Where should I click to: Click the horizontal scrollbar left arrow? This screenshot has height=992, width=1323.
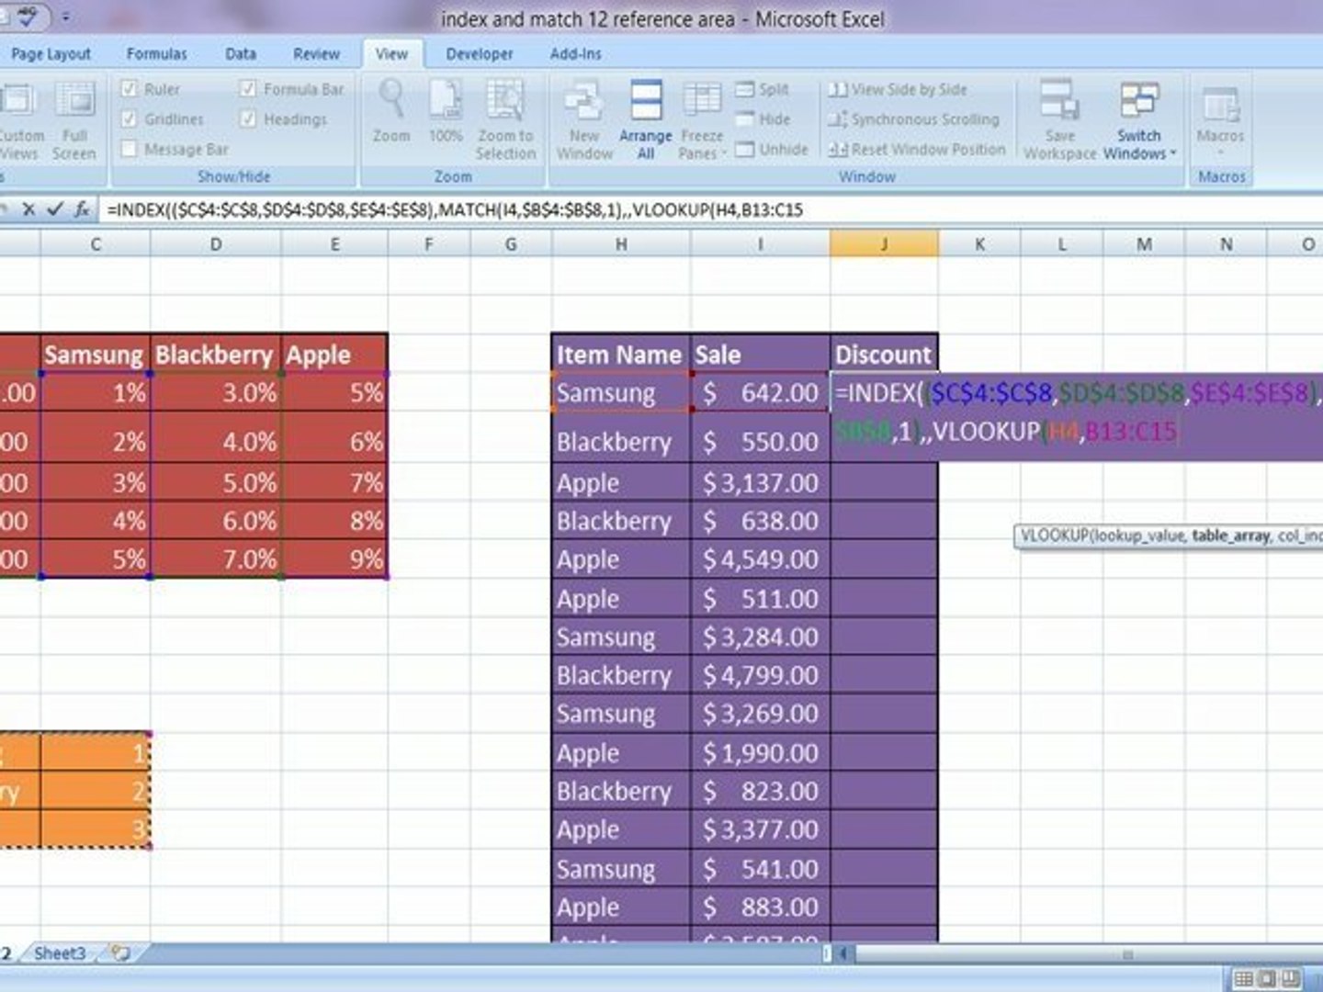coord(844,953)
